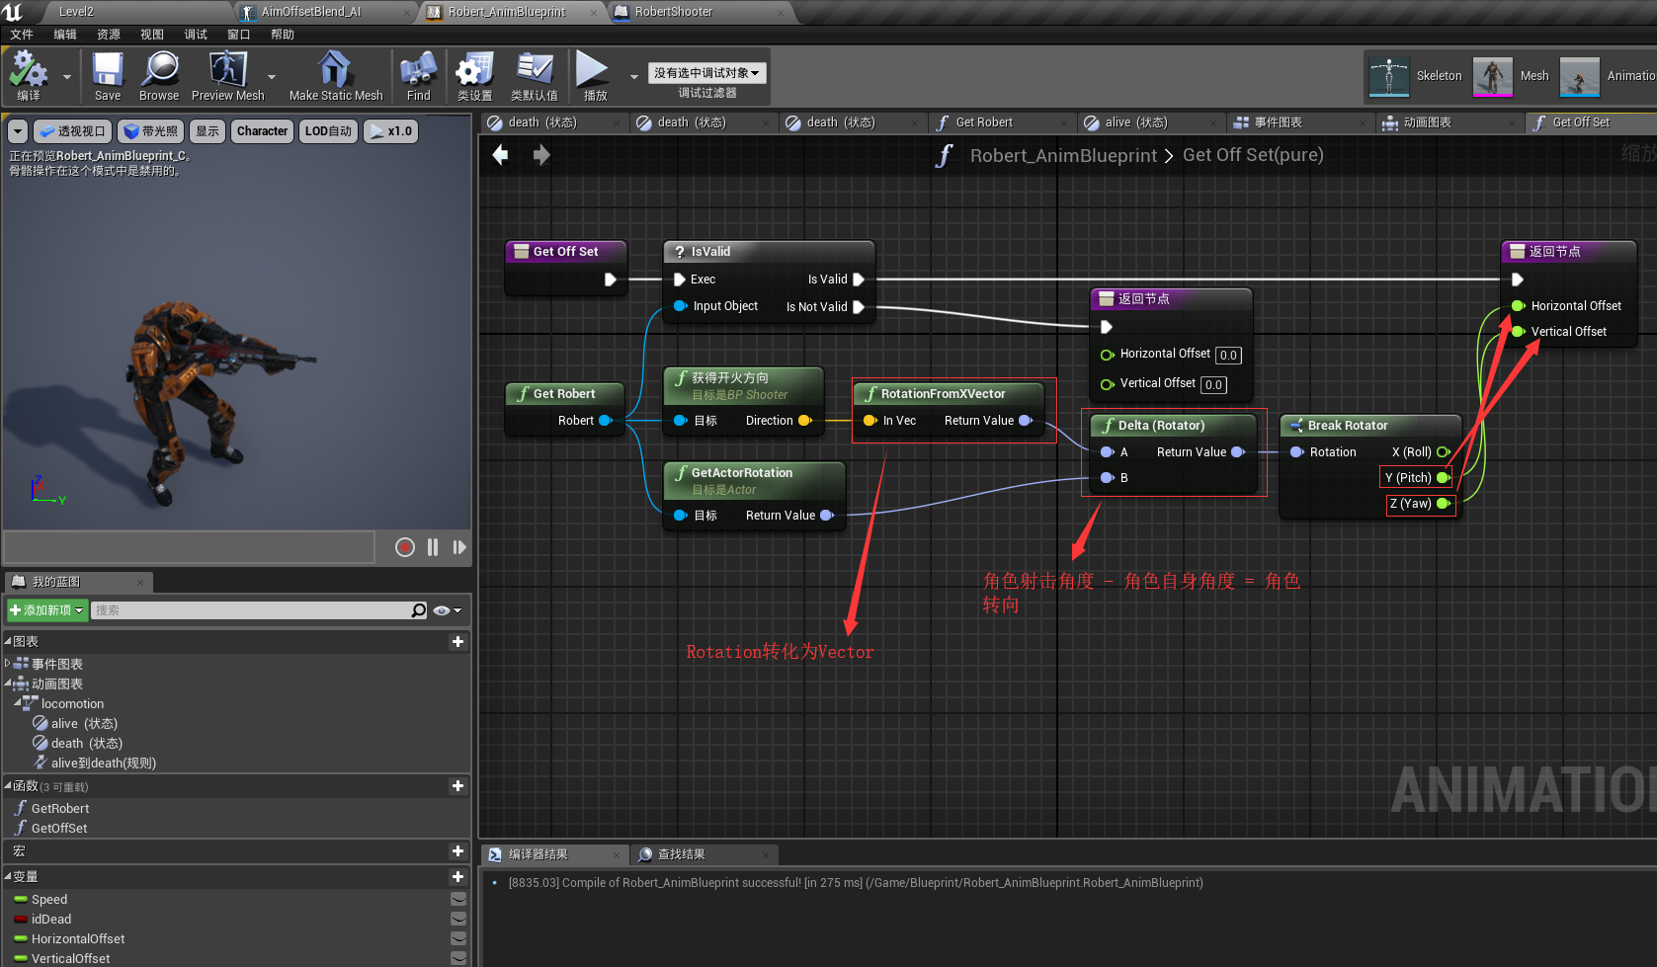Image resolution: width=1657 pixels, height=967 pixels.
Task: Toggle visibility of the Speed variable
Action: [458, 899]
